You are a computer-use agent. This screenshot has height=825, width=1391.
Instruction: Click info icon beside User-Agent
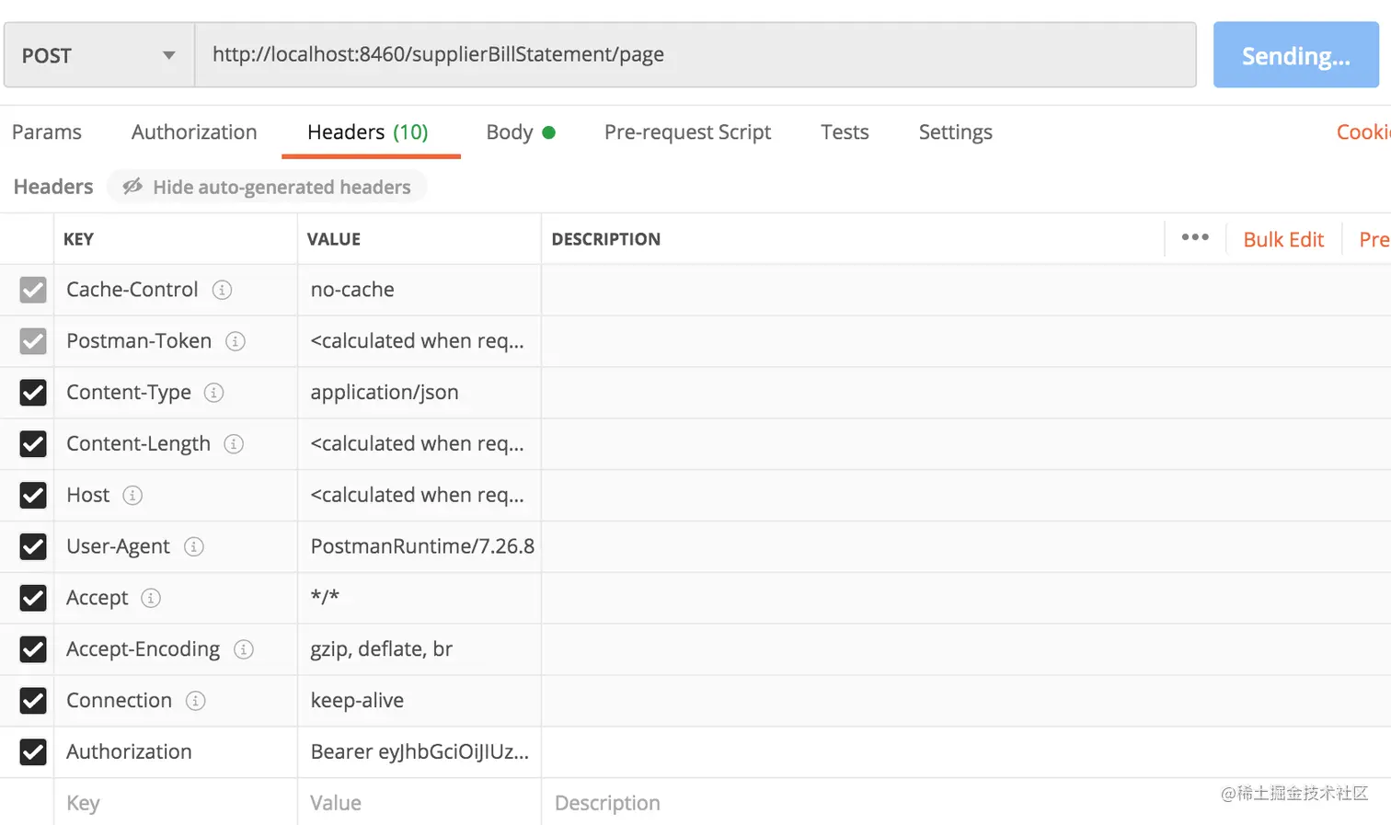[193, 547]
